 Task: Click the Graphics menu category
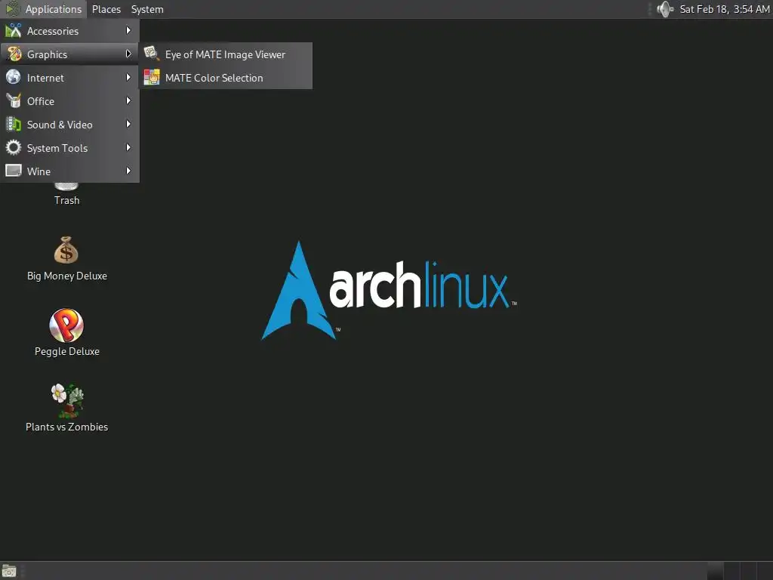point(69,54)
